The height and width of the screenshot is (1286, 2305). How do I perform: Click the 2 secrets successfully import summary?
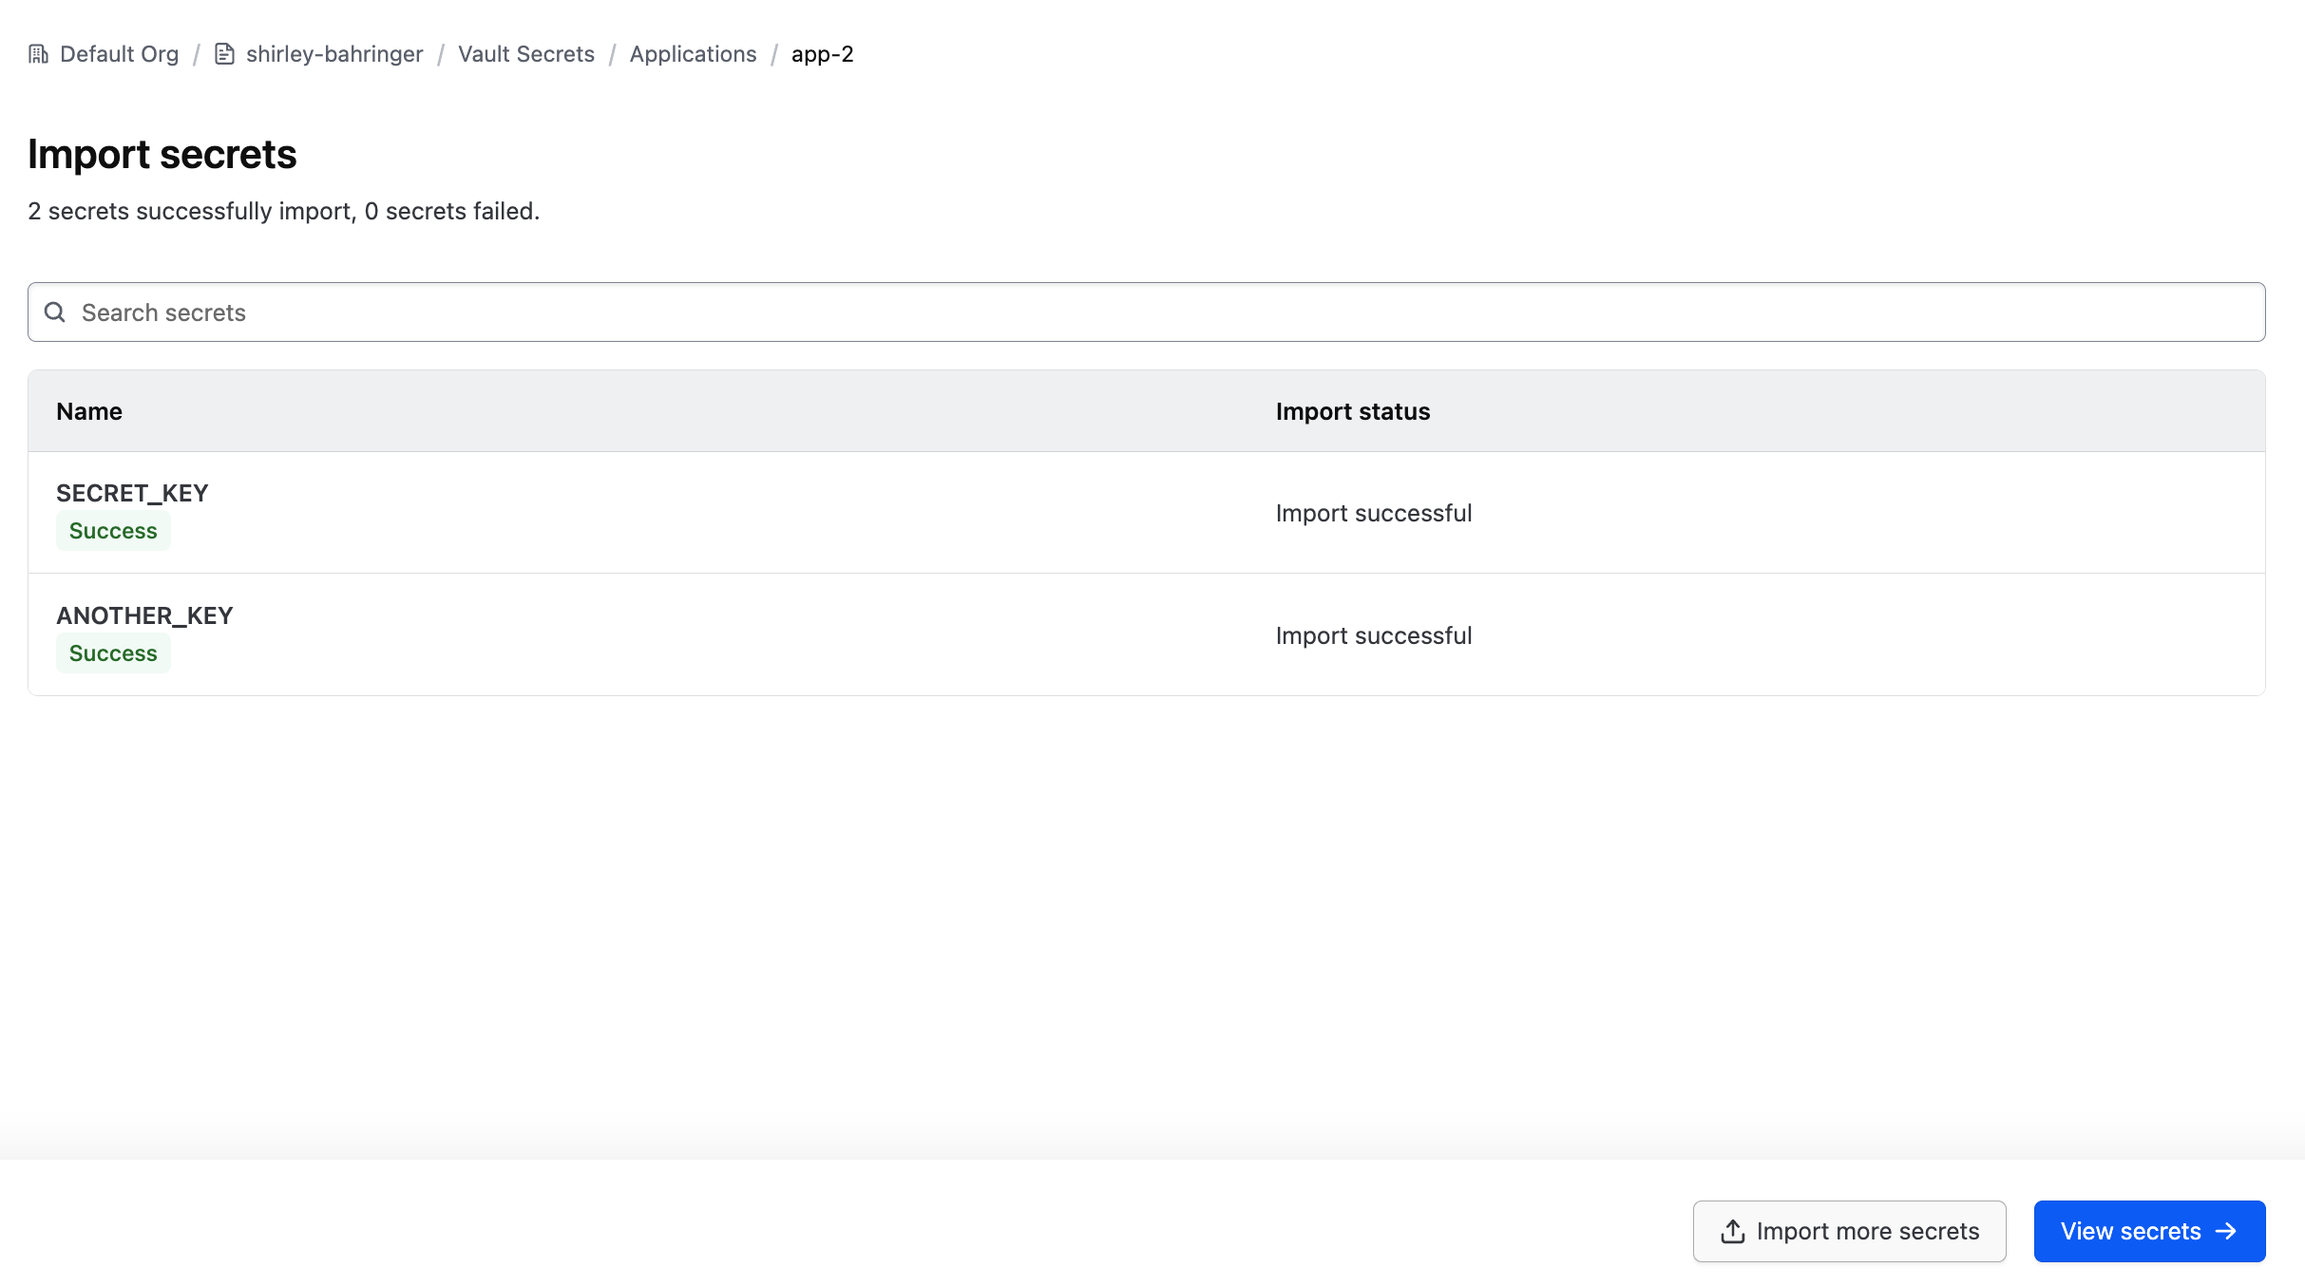283,211
